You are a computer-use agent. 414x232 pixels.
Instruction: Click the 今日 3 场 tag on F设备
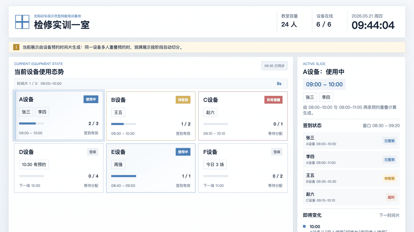click(215, 165)
